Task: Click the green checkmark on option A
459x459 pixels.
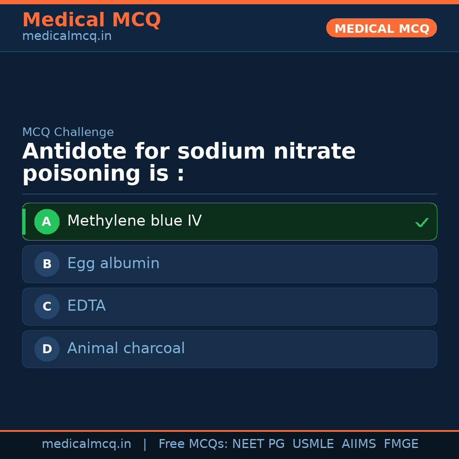Action: click(422, 222)
